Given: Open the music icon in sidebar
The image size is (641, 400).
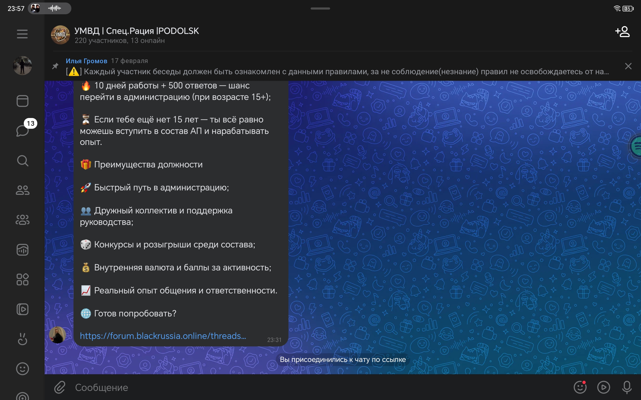Looking at the screenshot, I should pos(23,250).
